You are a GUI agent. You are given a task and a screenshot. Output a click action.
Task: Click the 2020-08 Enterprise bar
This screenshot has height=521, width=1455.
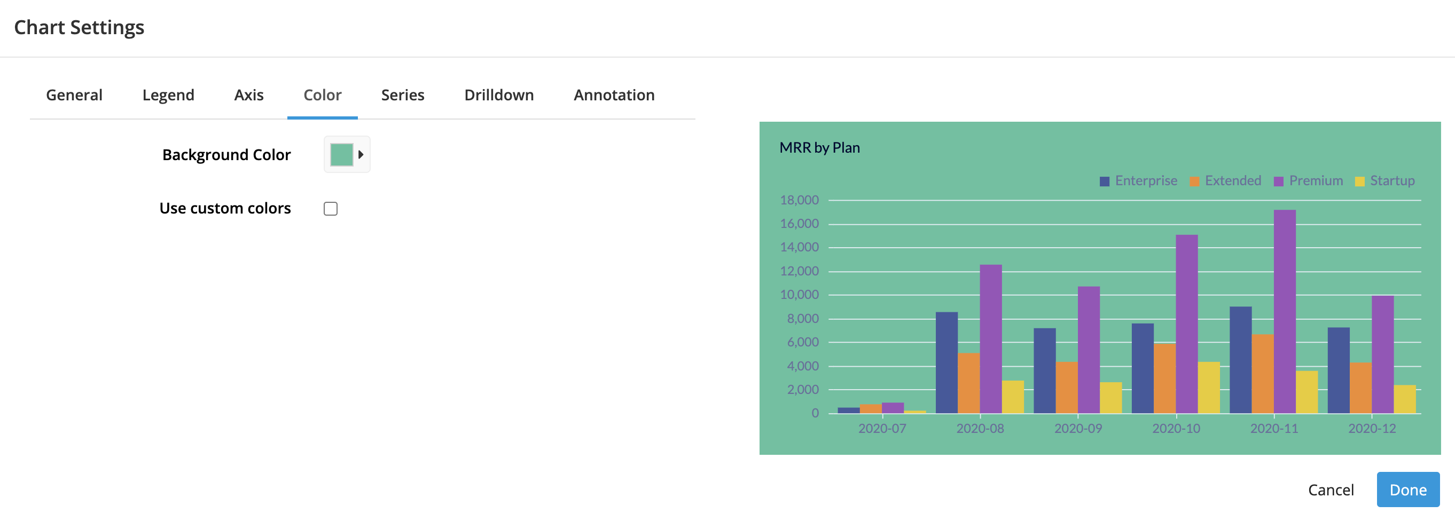pos(946,362)
